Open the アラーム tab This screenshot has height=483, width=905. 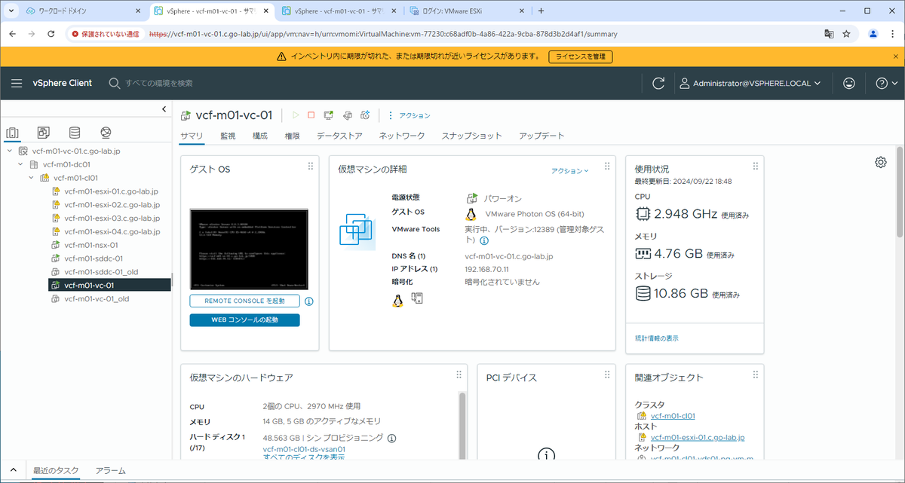point(111,470)
